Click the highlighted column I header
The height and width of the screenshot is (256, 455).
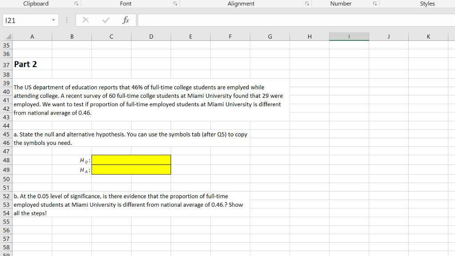coord(349,36)
